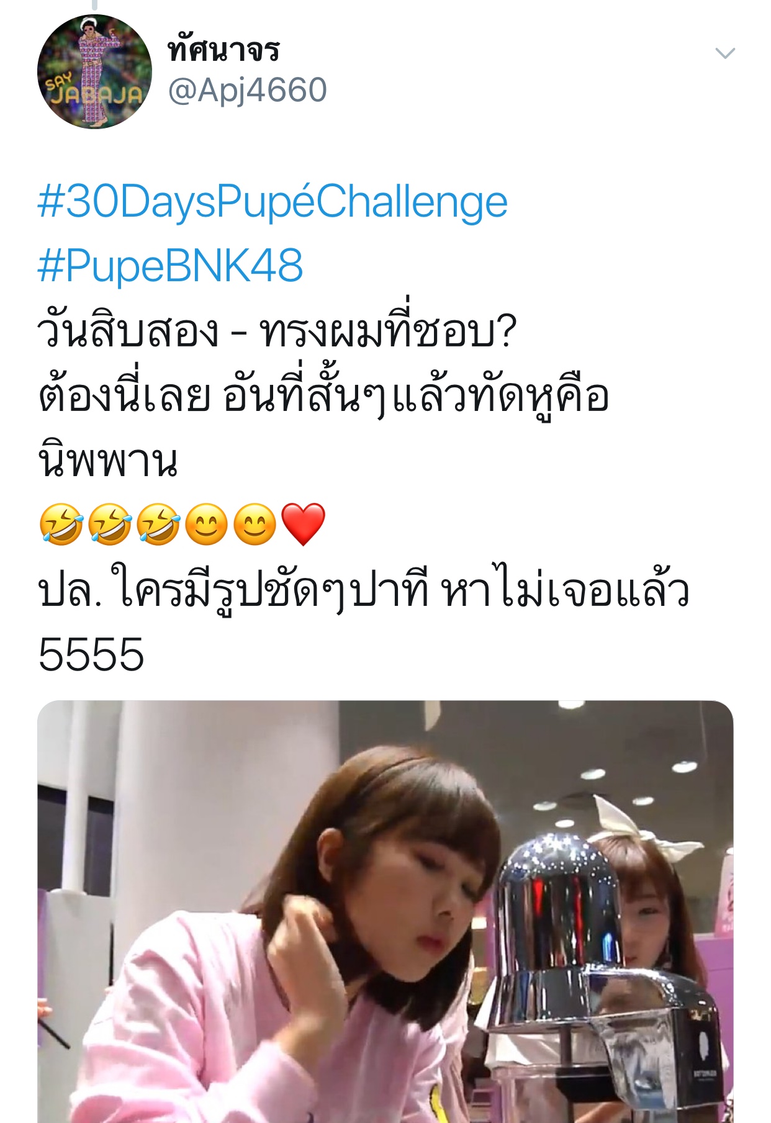Open the @Apj4660 handle

(247, 90)
